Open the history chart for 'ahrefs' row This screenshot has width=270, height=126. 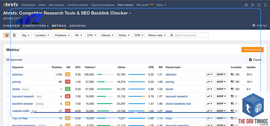(x=210, y=89)
